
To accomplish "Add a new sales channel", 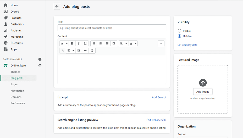I will 40,59.
